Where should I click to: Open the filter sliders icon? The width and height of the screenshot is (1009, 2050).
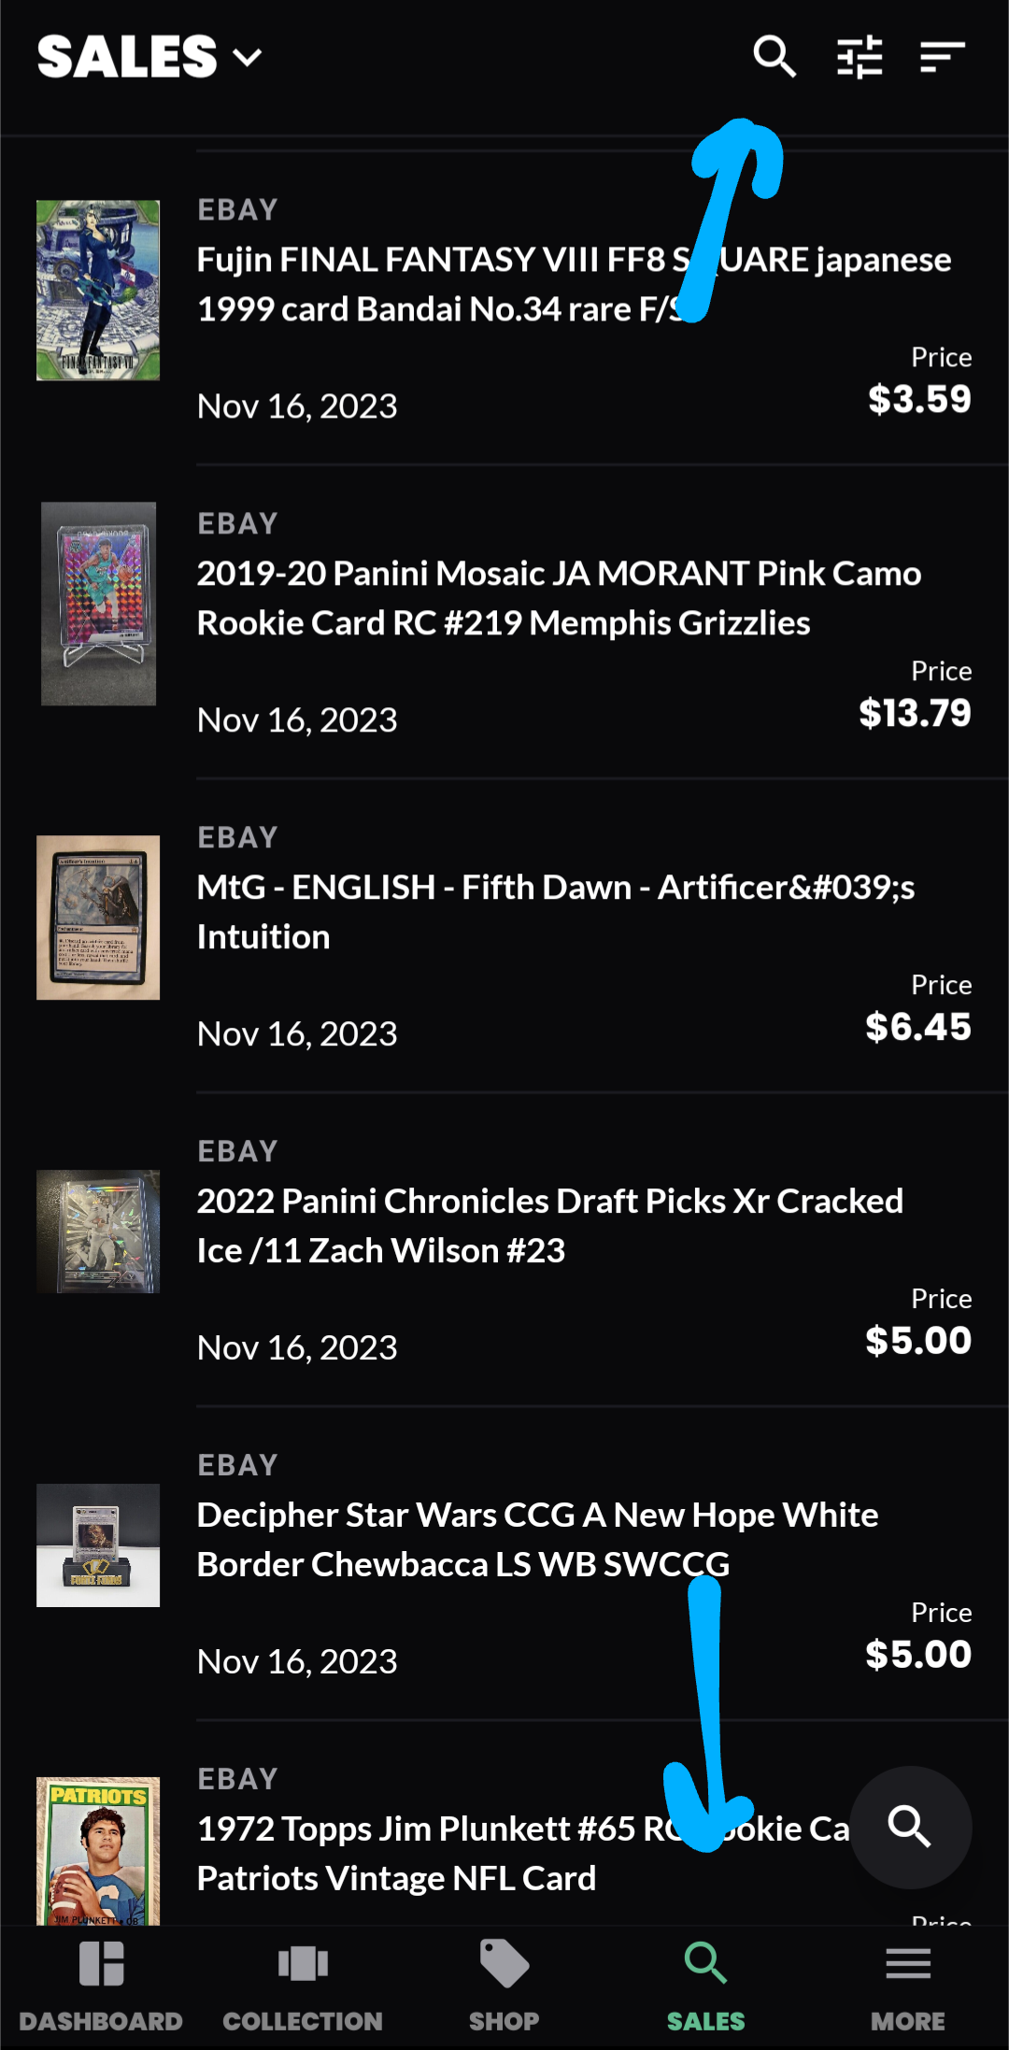(860, 57)
